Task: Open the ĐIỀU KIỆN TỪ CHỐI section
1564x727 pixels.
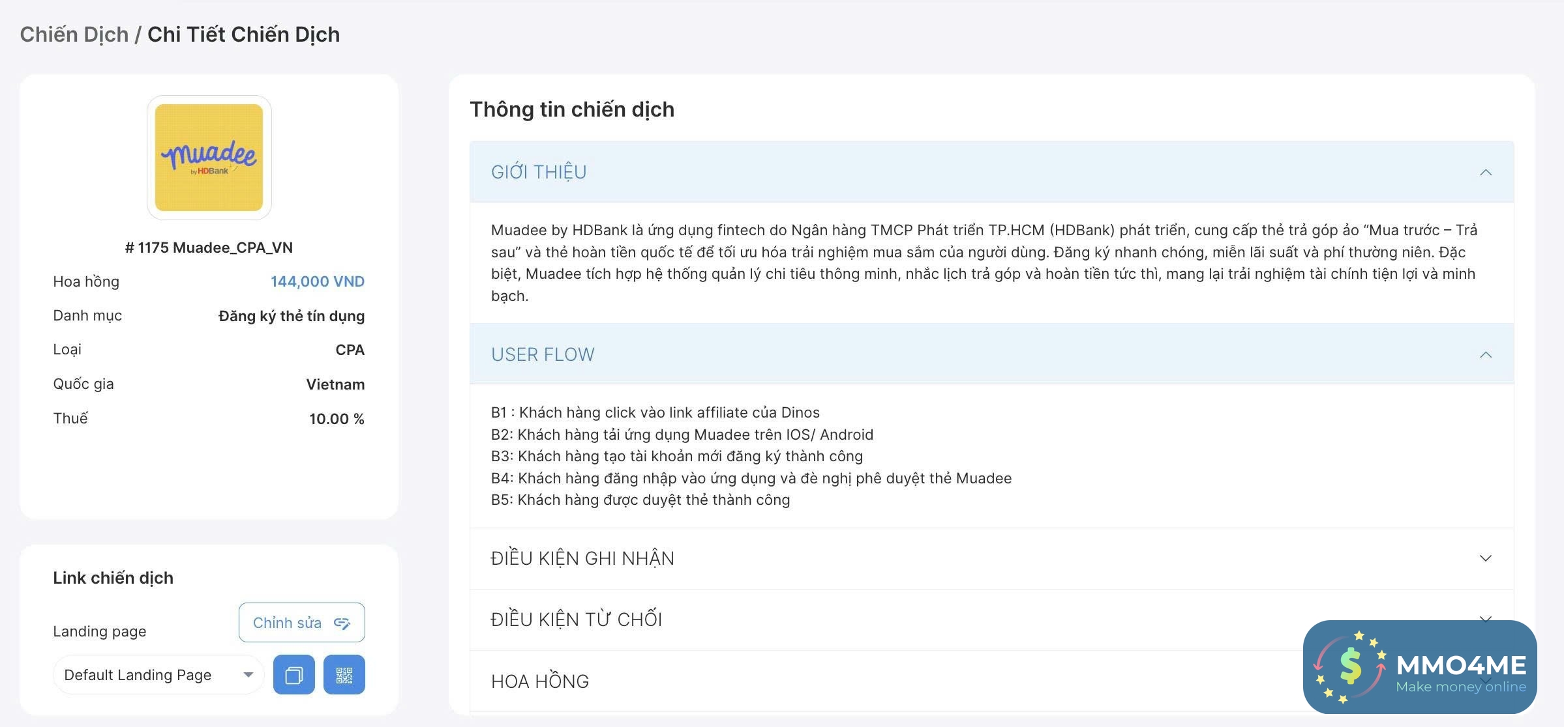Action: [x=577, y=620]
